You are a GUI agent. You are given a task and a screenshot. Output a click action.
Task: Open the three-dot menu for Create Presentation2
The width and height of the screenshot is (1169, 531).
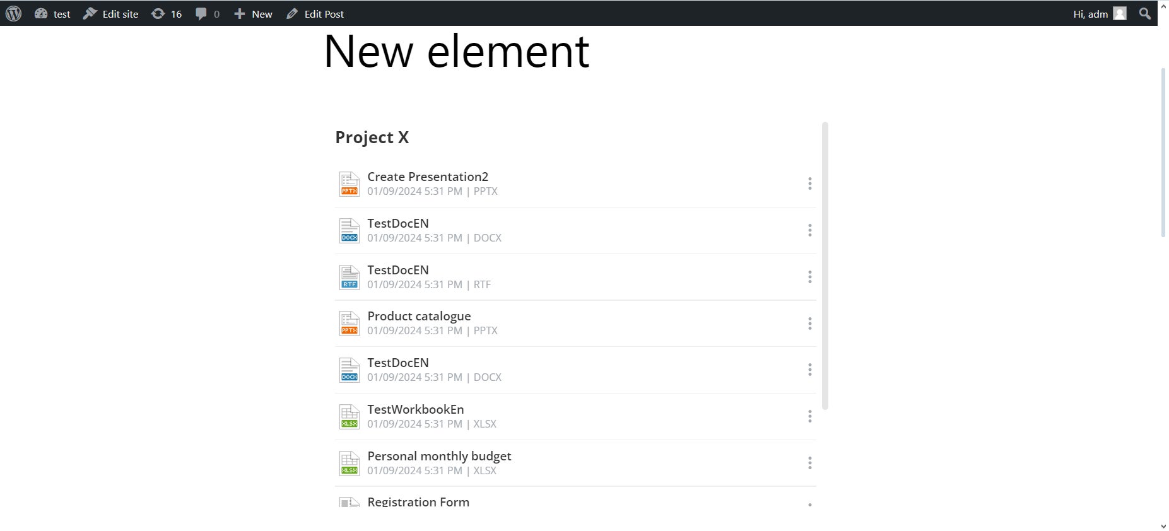[x=809, y=184]
